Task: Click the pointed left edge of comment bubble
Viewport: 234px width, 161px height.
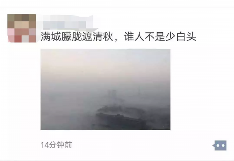Action: pos(213,145)
